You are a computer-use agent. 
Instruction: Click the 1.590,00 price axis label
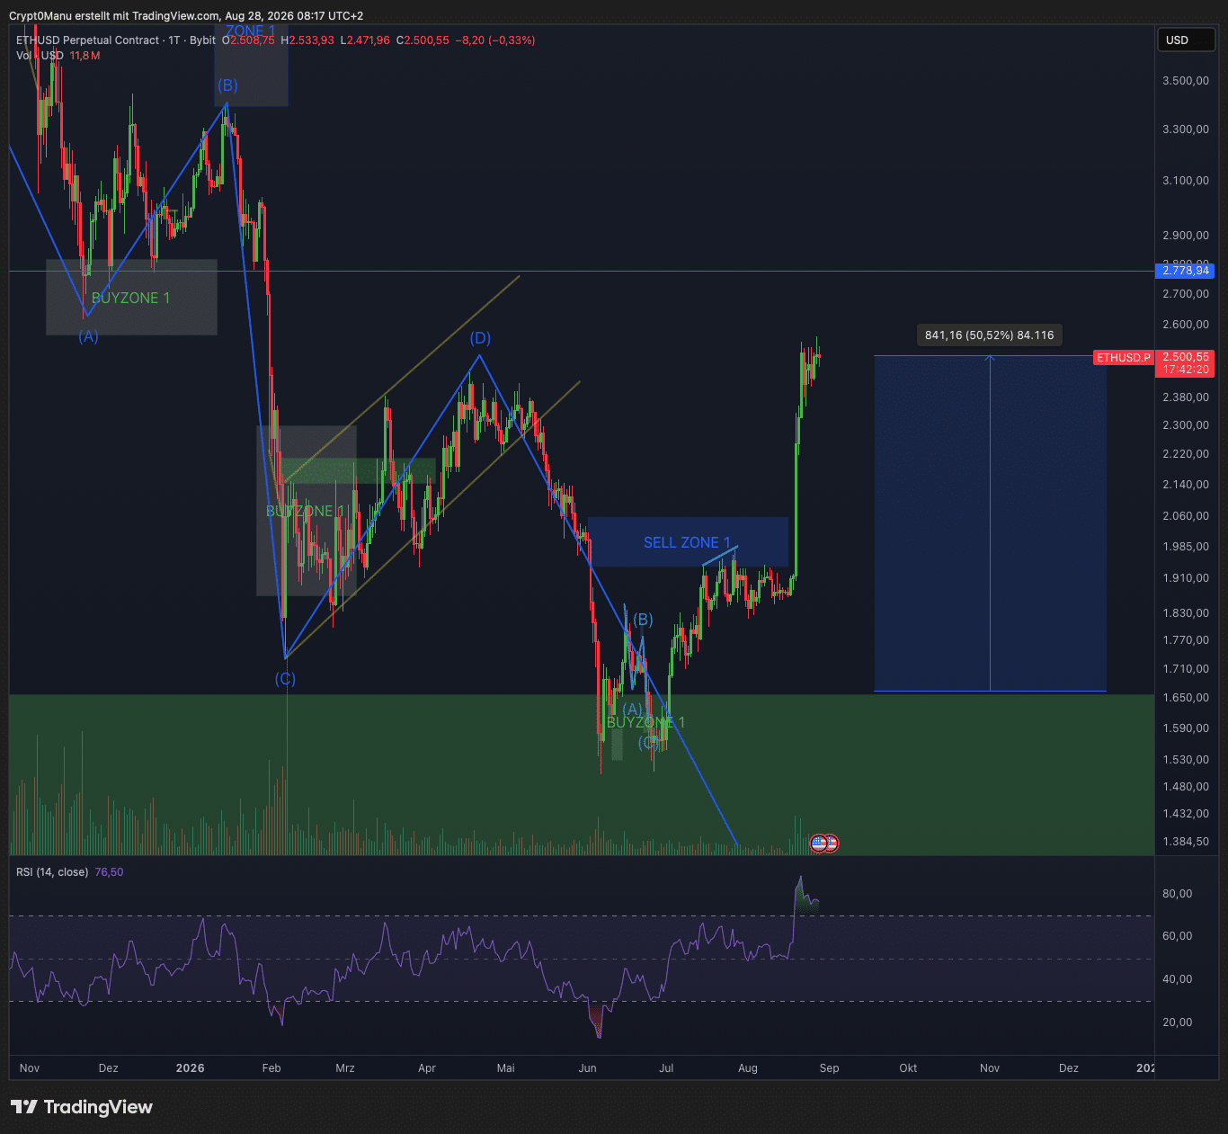(1186, 728)
